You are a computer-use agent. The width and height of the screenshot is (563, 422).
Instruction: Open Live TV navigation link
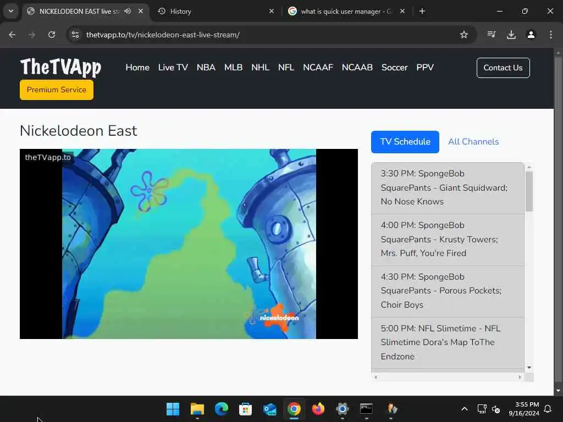(173, 68)
